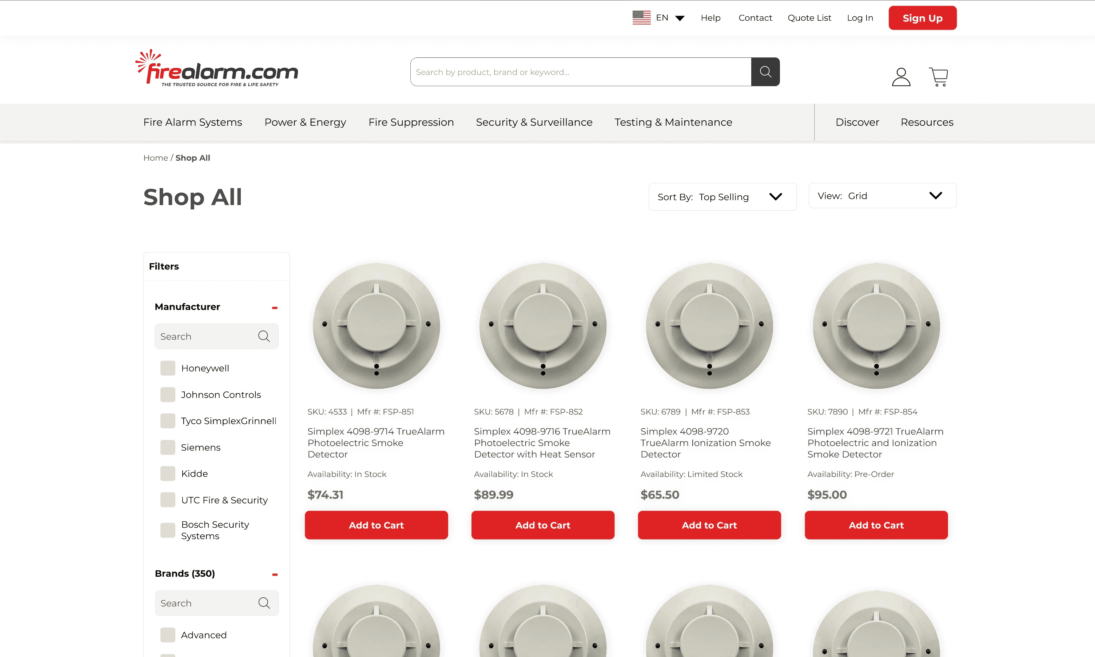Click Brands filter search magnifier icon
This screenshot has height=657, width=1095.
264,603
